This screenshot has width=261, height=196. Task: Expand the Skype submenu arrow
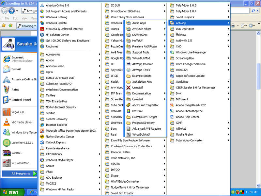click(164, 176)
